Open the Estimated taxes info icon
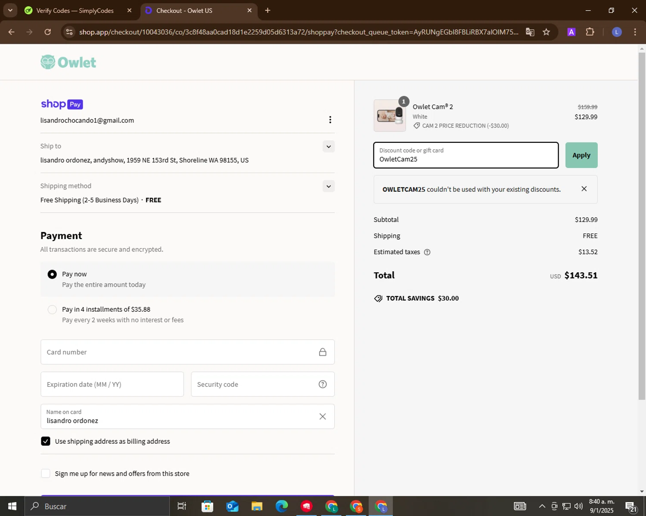Viewport: 646px width, 516px height. click(x=427, y=252)
